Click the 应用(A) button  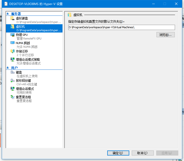click(x=167, y=153)
